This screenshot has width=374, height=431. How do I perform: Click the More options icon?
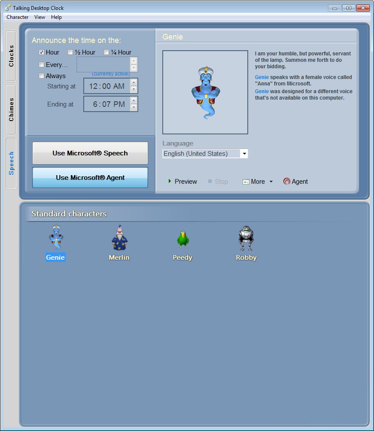coord(246,181)
